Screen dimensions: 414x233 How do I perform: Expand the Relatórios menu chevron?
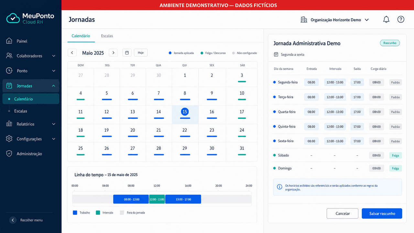54,124
